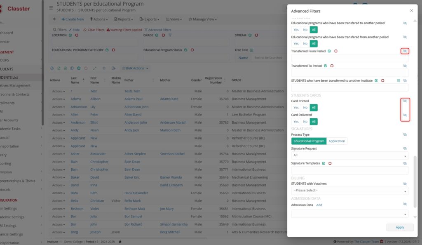Open the toolbar Actions menu
Image resolution: width=422 pixels, height=245 pixels.
coord(99,19)
